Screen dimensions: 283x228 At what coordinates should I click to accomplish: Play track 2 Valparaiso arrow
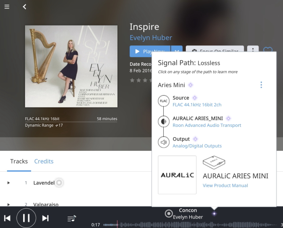(8, 204)
